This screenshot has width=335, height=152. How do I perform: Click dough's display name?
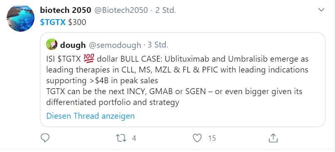(73, 45)
